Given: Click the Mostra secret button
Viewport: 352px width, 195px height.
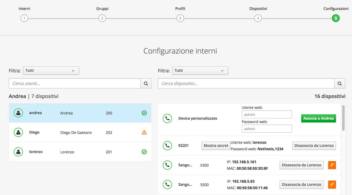Looking at the screenshot, I should pyautogui.click(x=216, y=146).
